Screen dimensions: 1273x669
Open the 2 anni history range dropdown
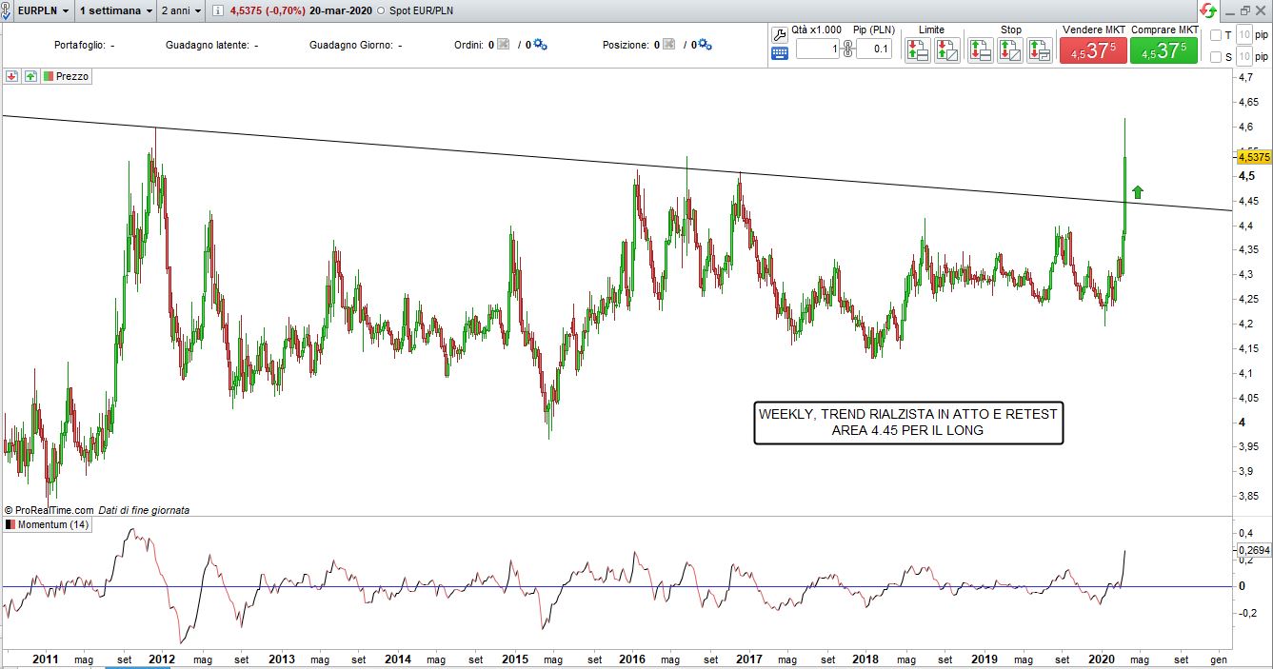[197, 10]
